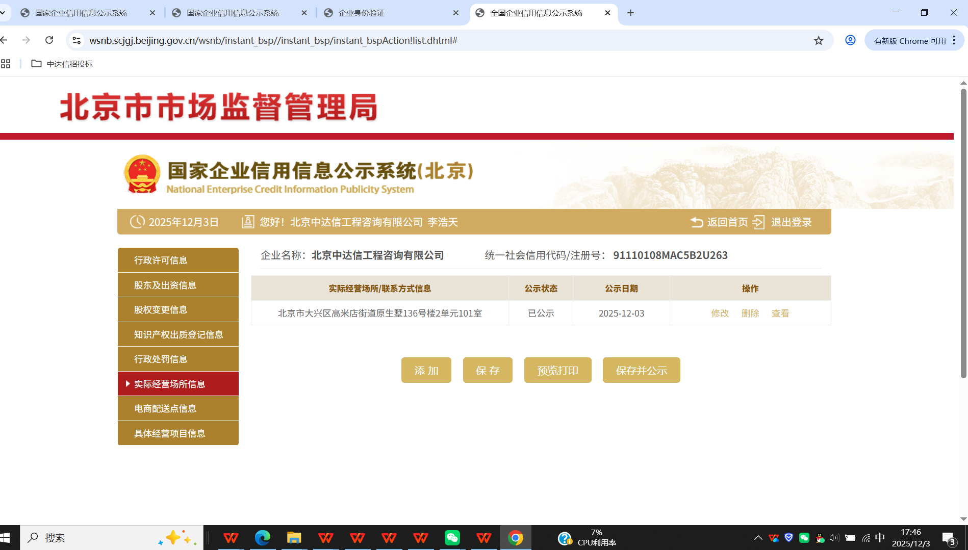Click the address cell 北京市大兴区高米店街道原生墅136号楼2单元101室
968x550 pixels.
click(380, 313)
